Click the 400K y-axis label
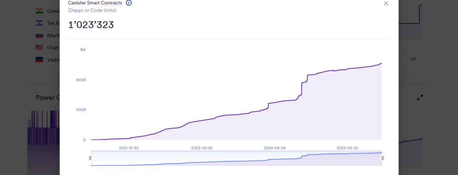 [81, 110]
